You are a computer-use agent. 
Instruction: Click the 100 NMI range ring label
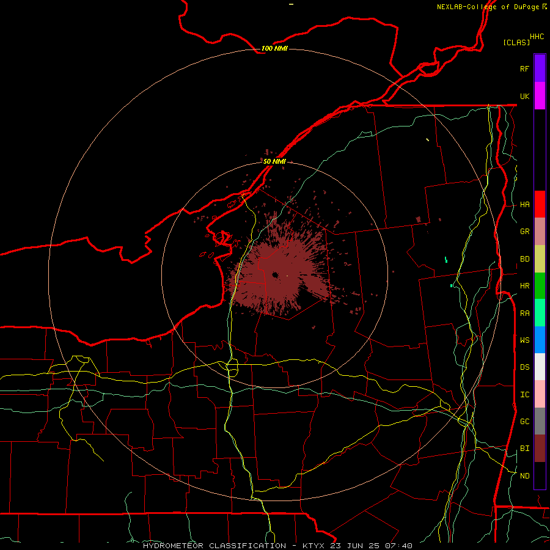pos(274,48)
